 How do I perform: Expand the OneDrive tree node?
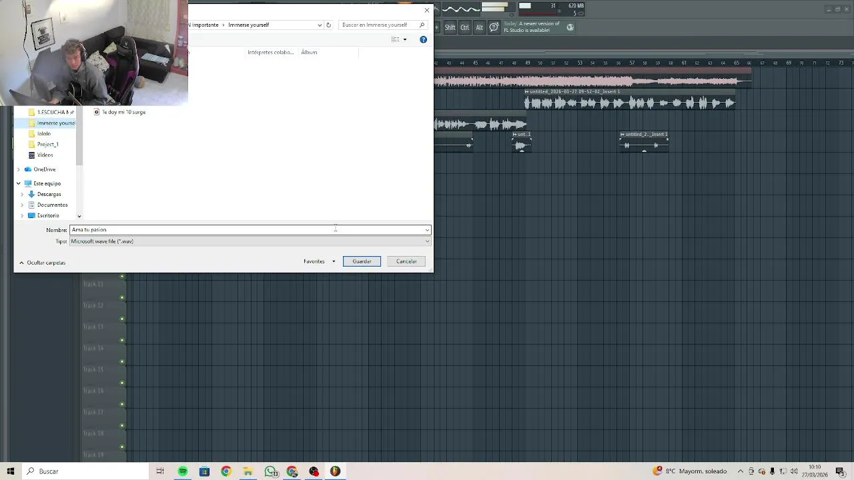click(18, 169)
